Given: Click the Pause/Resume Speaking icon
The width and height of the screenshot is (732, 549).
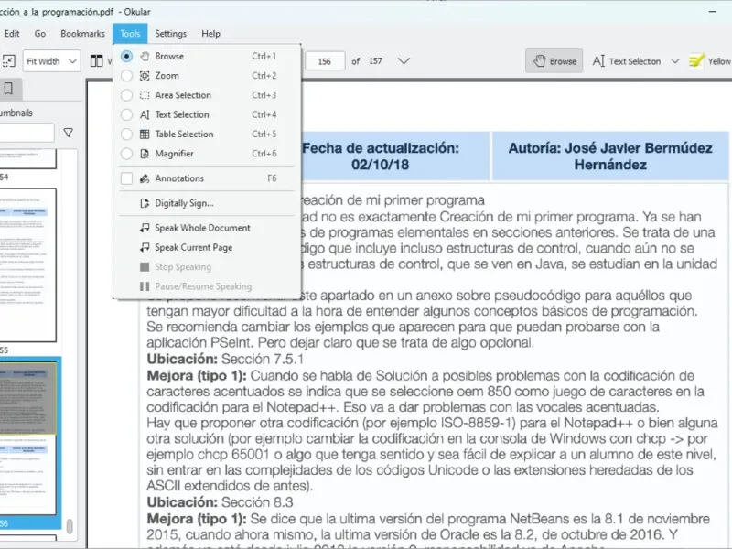Looking at the screenshot, I should click(x=145, y=286).
